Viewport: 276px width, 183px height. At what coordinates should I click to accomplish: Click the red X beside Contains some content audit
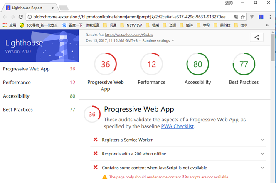(96, 167)
